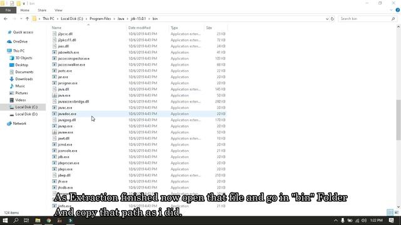Click the Network icon in sidebar
Image resolution: width=401 pixels, height=225 pixels.
pyautogui.click(x=9, y=124)
